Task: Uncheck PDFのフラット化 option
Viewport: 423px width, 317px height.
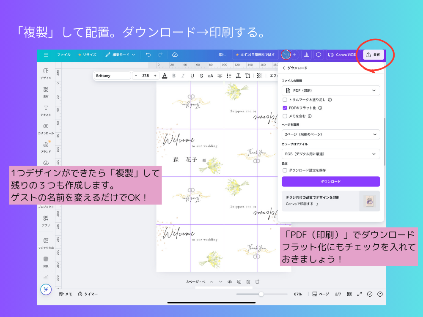Action: (x=285, y=107)
